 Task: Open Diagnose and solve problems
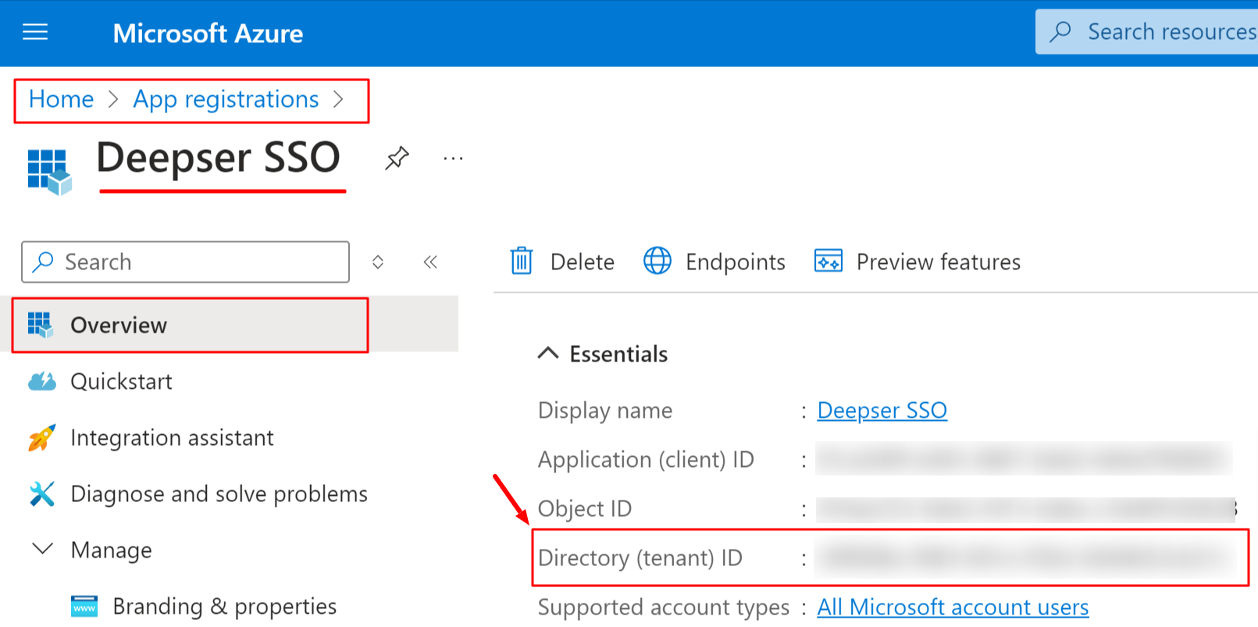pos(219,493)
